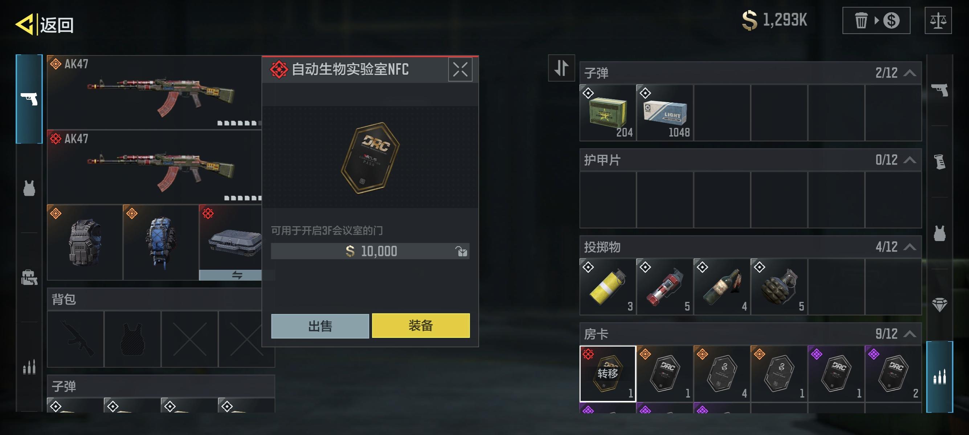Select the magazine icon in right sidebar
The image size is (969, 435).
point(939,162)
